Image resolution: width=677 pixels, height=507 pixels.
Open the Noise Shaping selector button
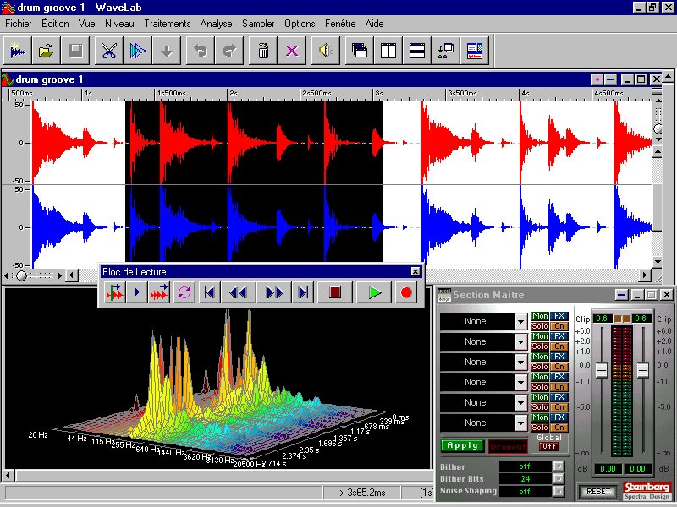tap(559, 491)
